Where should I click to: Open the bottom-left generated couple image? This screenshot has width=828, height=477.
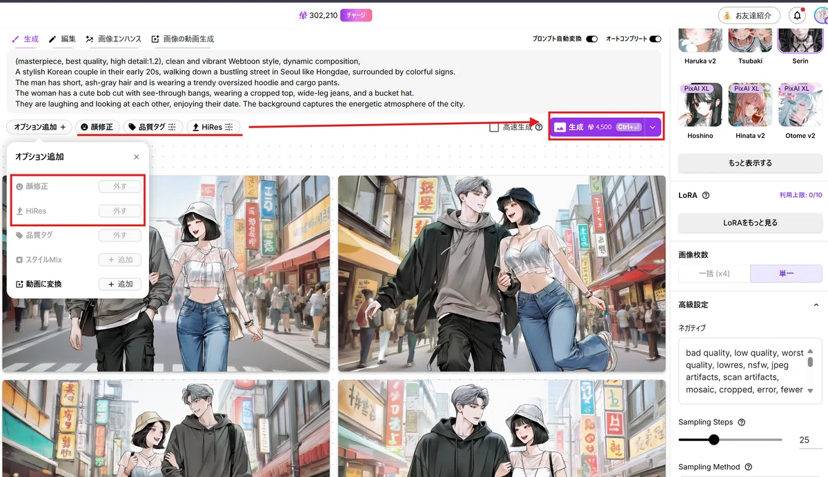point(166,428)
